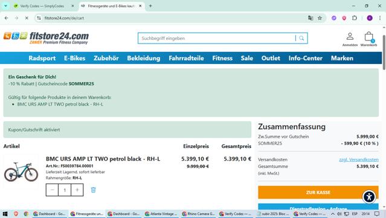Go back with browser back arrow

pos(7,18)
